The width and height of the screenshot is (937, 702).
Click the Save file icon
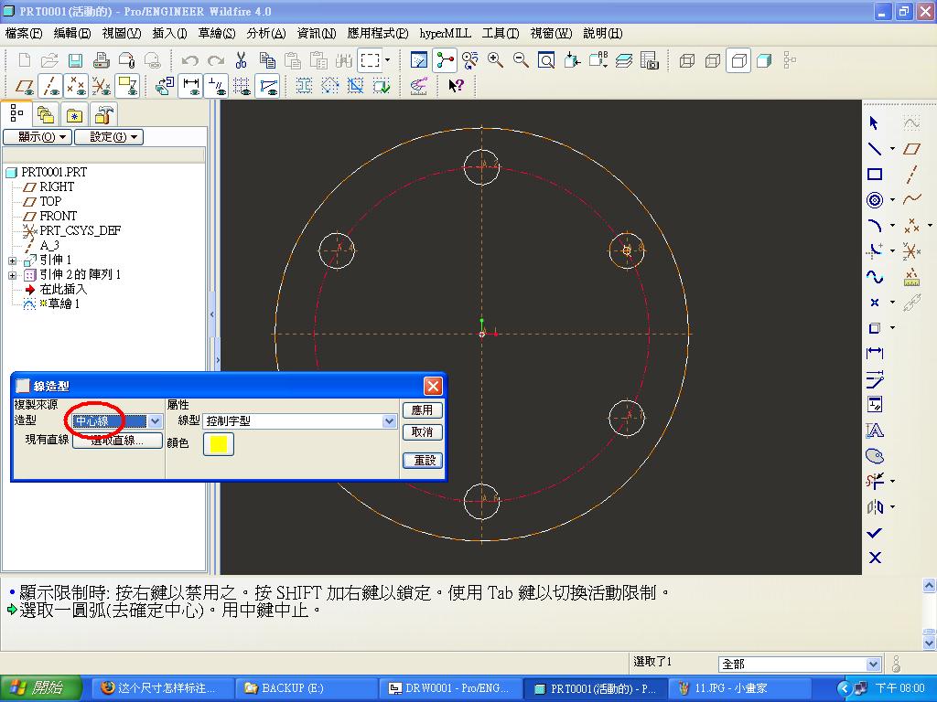coord(75,60)
